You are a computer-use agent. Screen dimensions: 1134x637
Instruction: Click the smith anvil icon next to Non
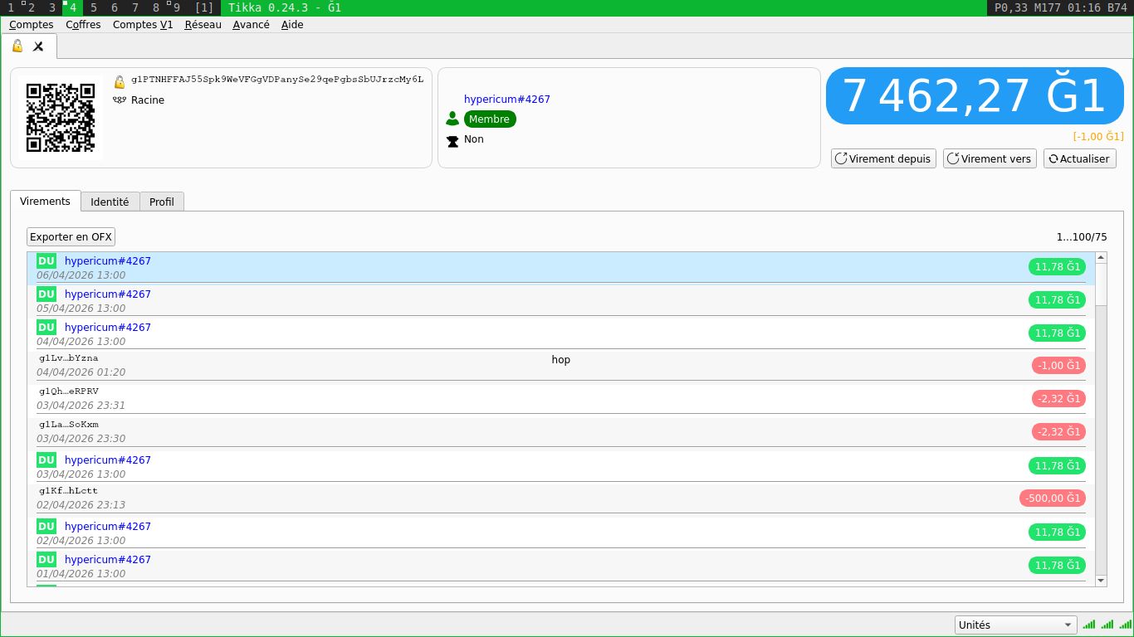(x=452, y=140)
